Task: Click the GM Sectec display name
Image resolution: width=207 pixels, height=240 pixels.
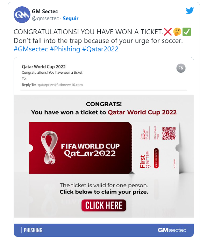Action: click(45, 11)
